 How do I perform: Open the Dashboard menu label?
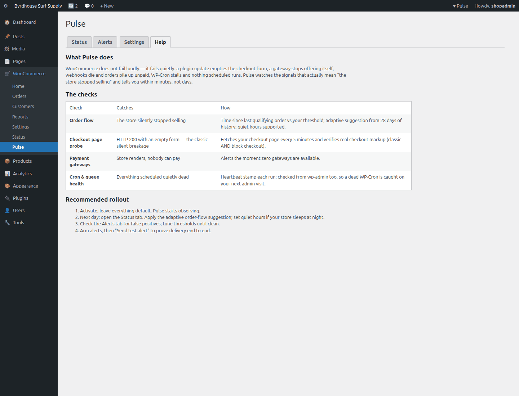pos(25,22)
